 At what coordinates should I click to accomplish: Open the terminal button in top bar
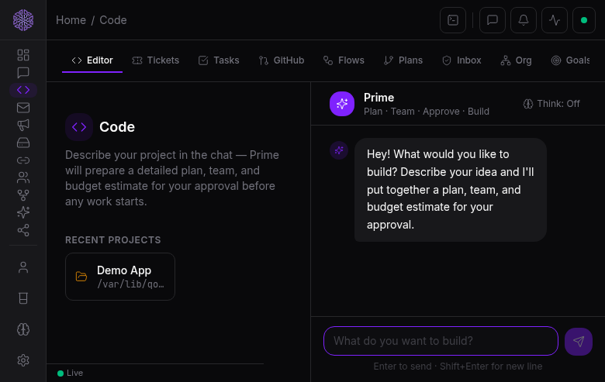coord(453,20)
